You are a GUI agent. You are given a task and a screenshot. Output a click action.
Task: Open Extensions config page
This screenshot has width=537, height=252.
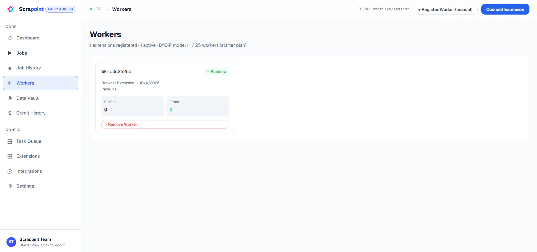coord(41,156)
